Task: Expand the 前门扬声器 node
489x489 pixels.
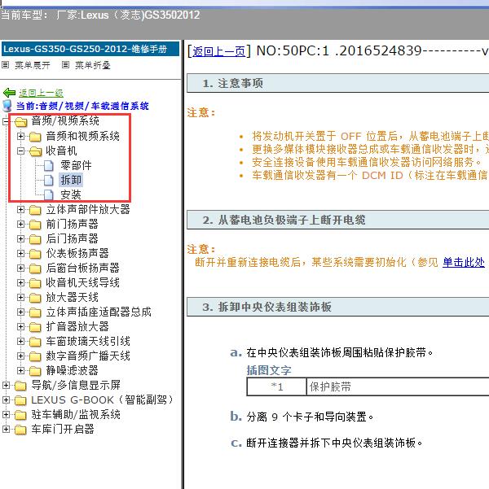Action: tap(20, 224)
